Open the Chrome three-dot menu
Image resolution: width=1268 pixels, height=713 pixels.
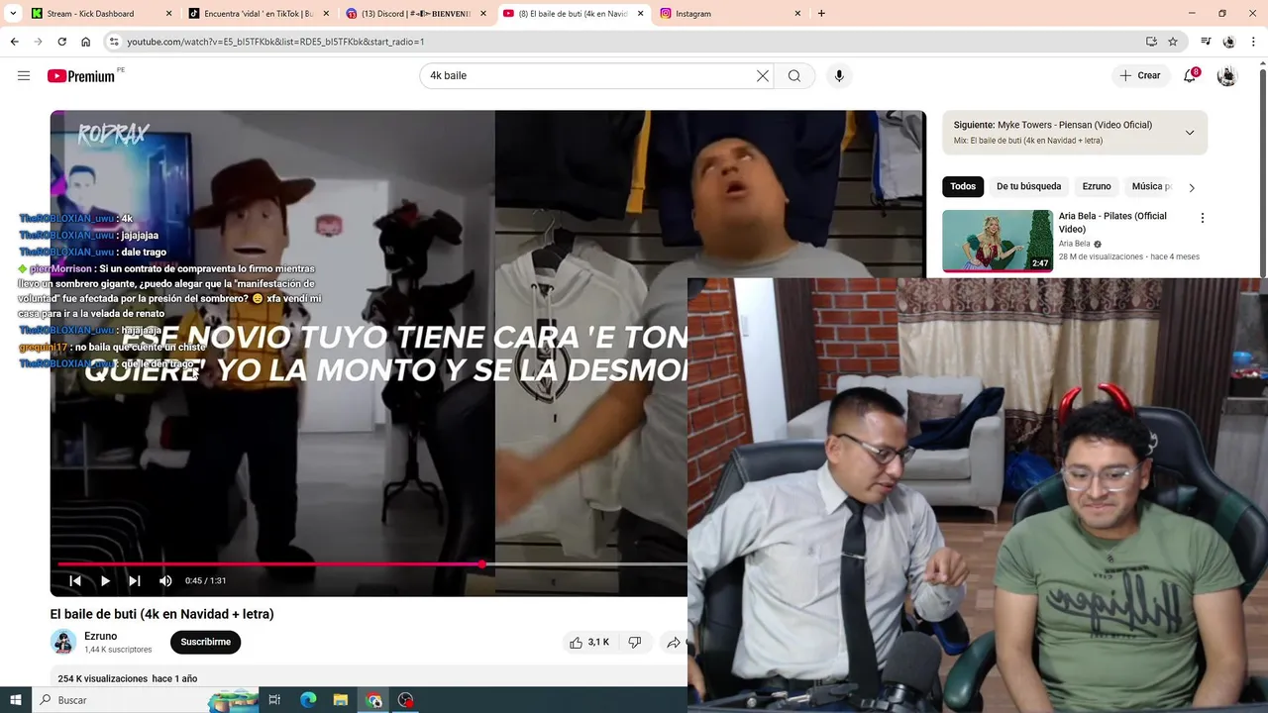point(1253,42)
